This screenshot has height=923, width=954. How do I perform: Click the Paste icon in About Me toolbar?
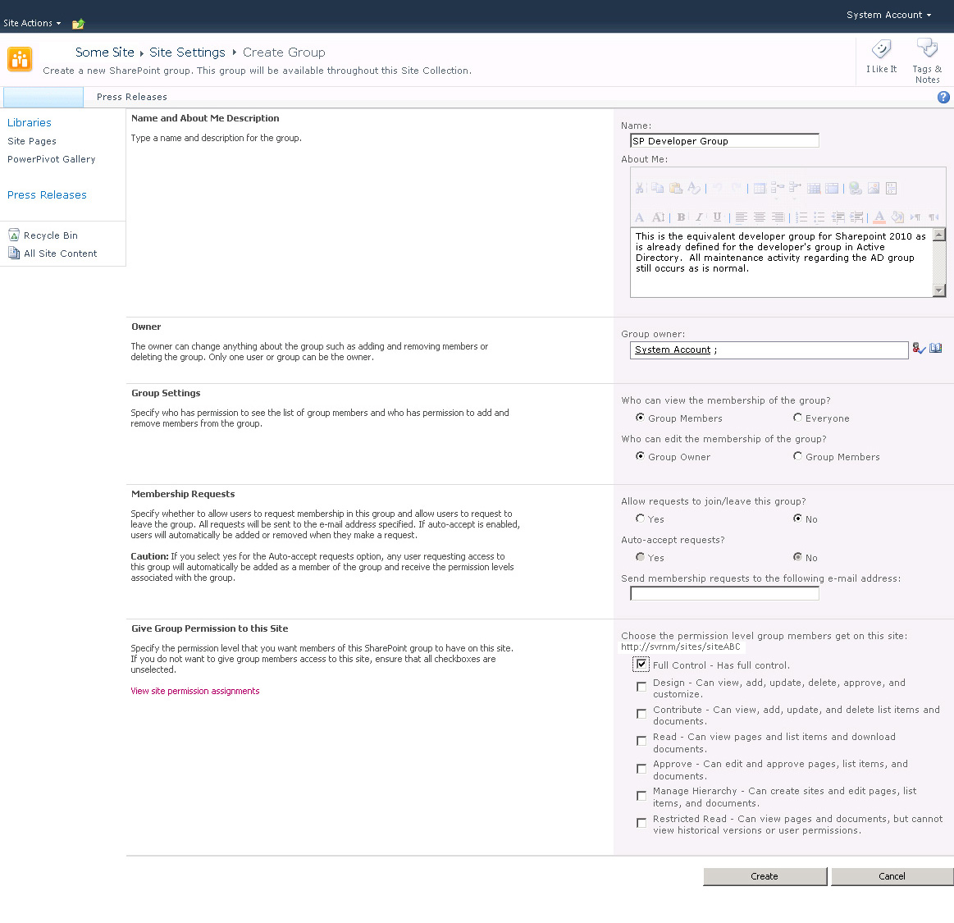pyautogui.click(x=676, y=187)
